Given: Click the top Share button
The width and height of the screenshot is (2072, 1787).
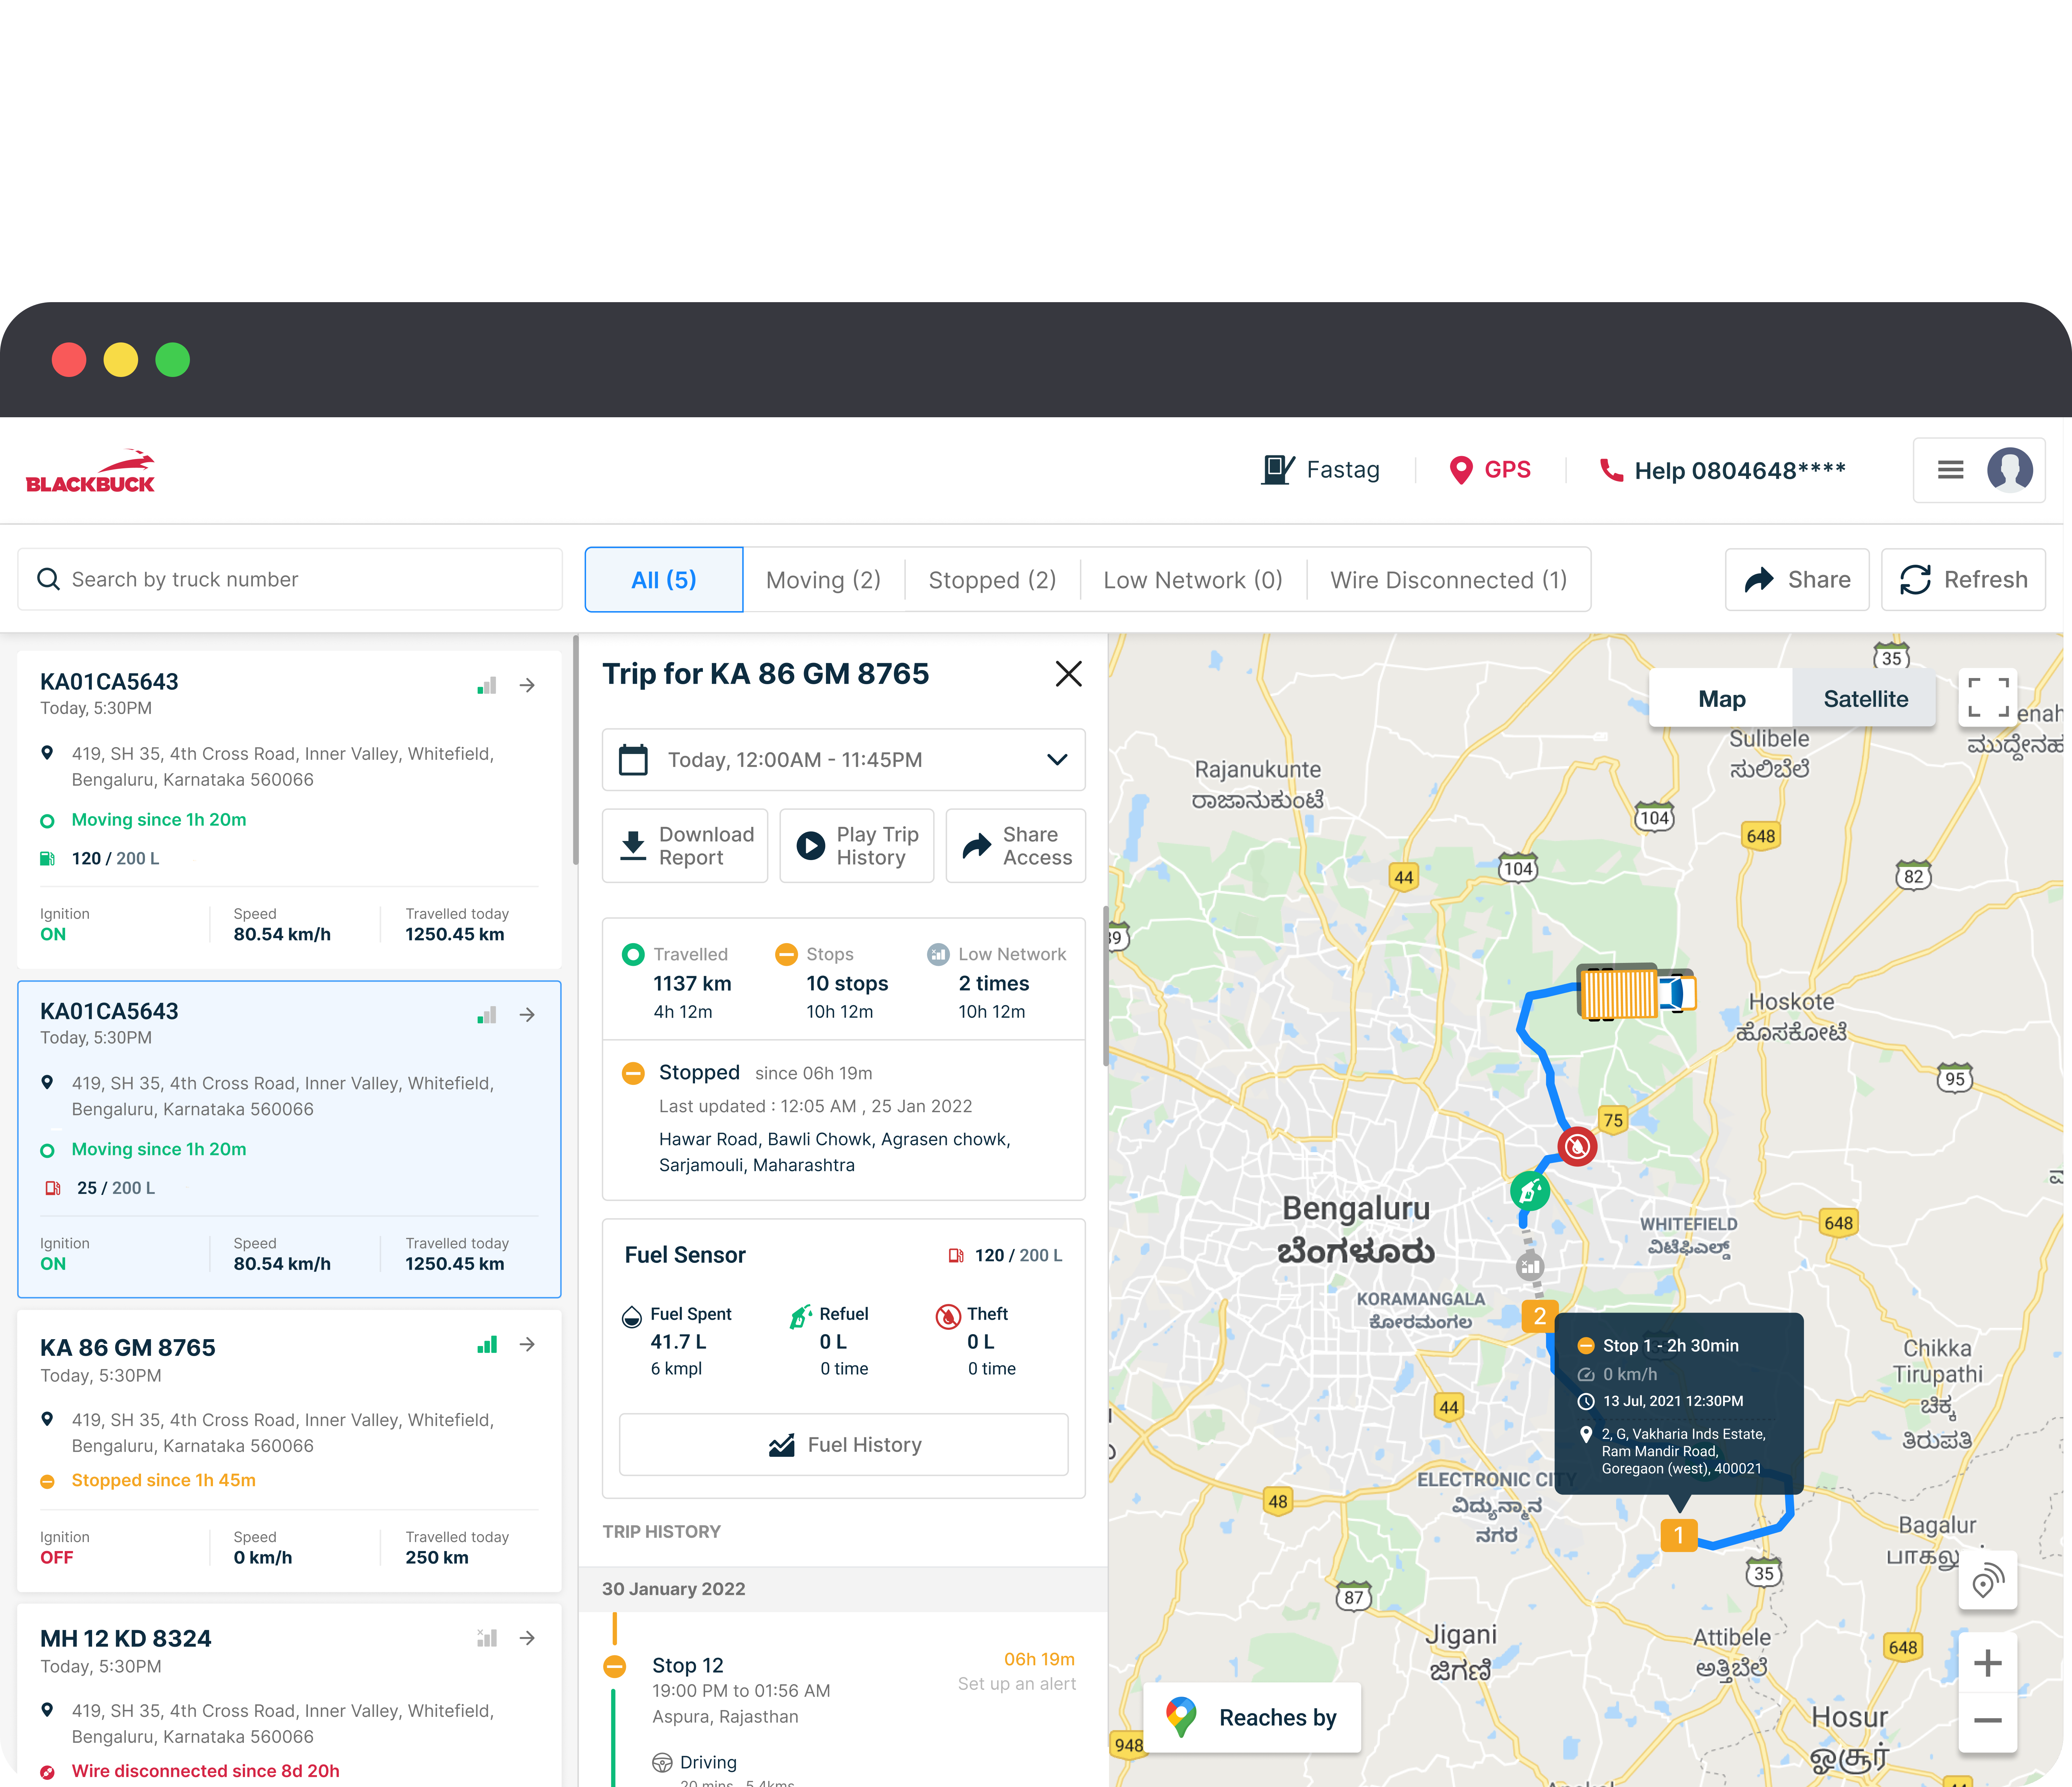Looking at the screenshot, I should [1797, 579].
